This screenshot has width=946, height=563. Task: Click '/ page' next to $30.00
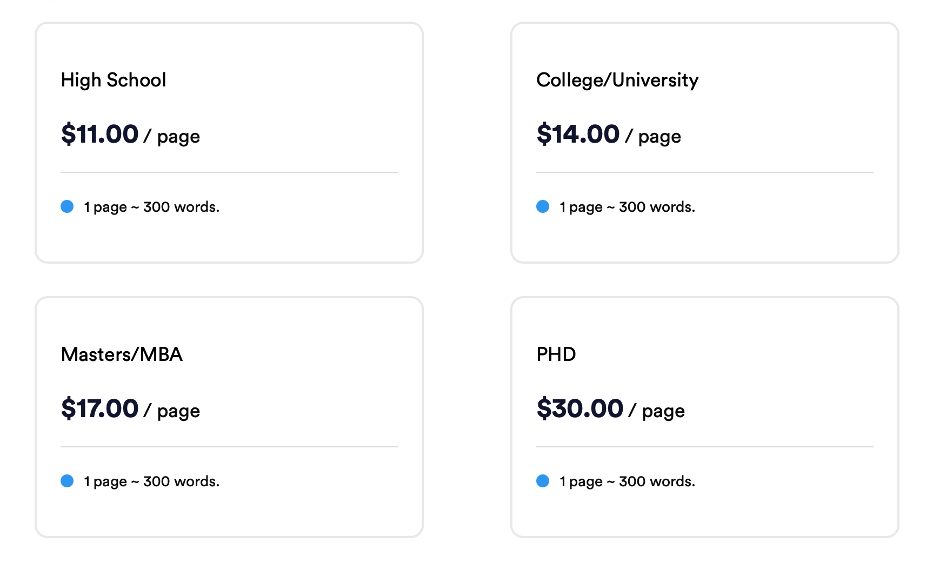[657, 411]
